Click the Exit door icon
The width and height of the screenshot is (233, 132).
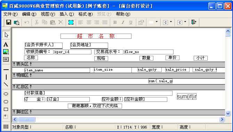click(194, 22)
